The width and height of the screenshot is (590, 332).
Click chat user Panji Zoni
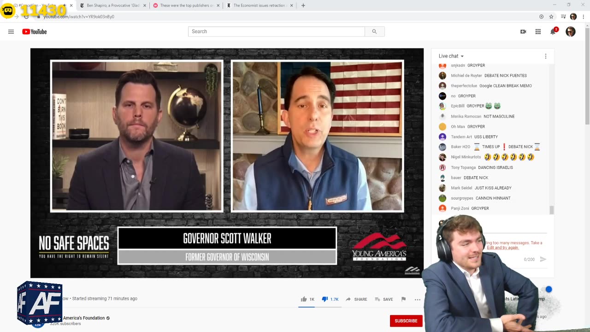pos(460,208)
